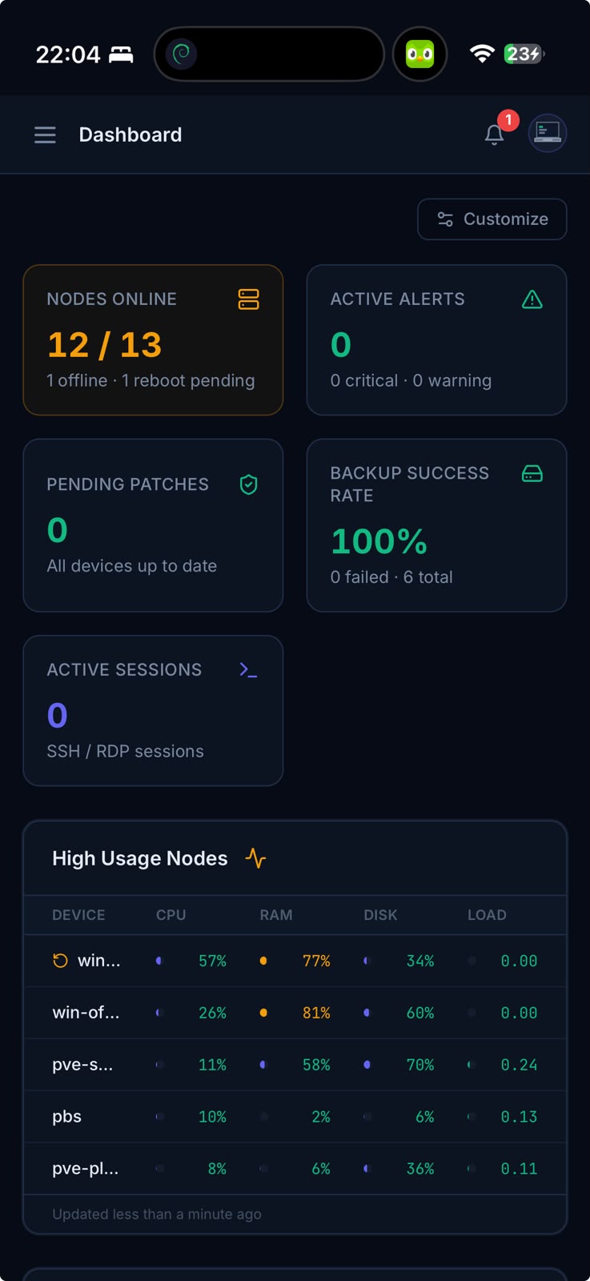Screen dimensions: 590x1281
Task: Sort table by CPU column header
Action: (x=171, y=915)
